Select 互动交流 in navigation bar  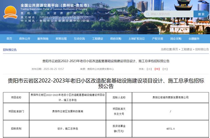click(79, 39)
